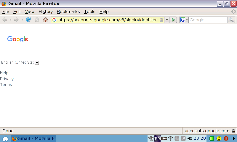
Task: Click the taskbar home button
Action: point(5,138)
